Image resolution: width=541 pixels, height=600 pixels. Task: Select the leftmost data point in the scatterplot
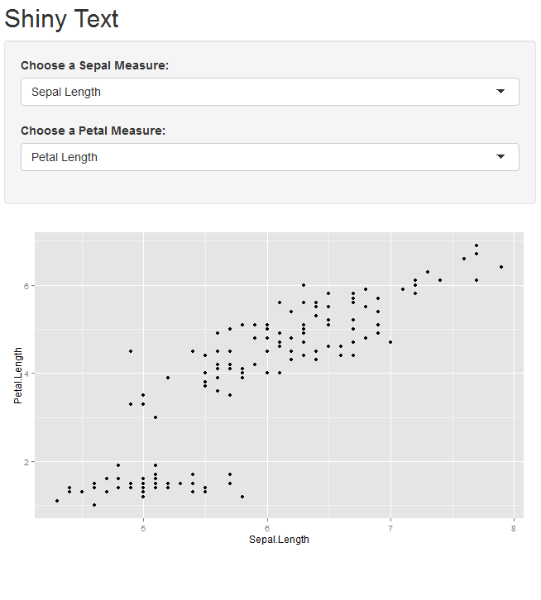[x=57, y=501]
